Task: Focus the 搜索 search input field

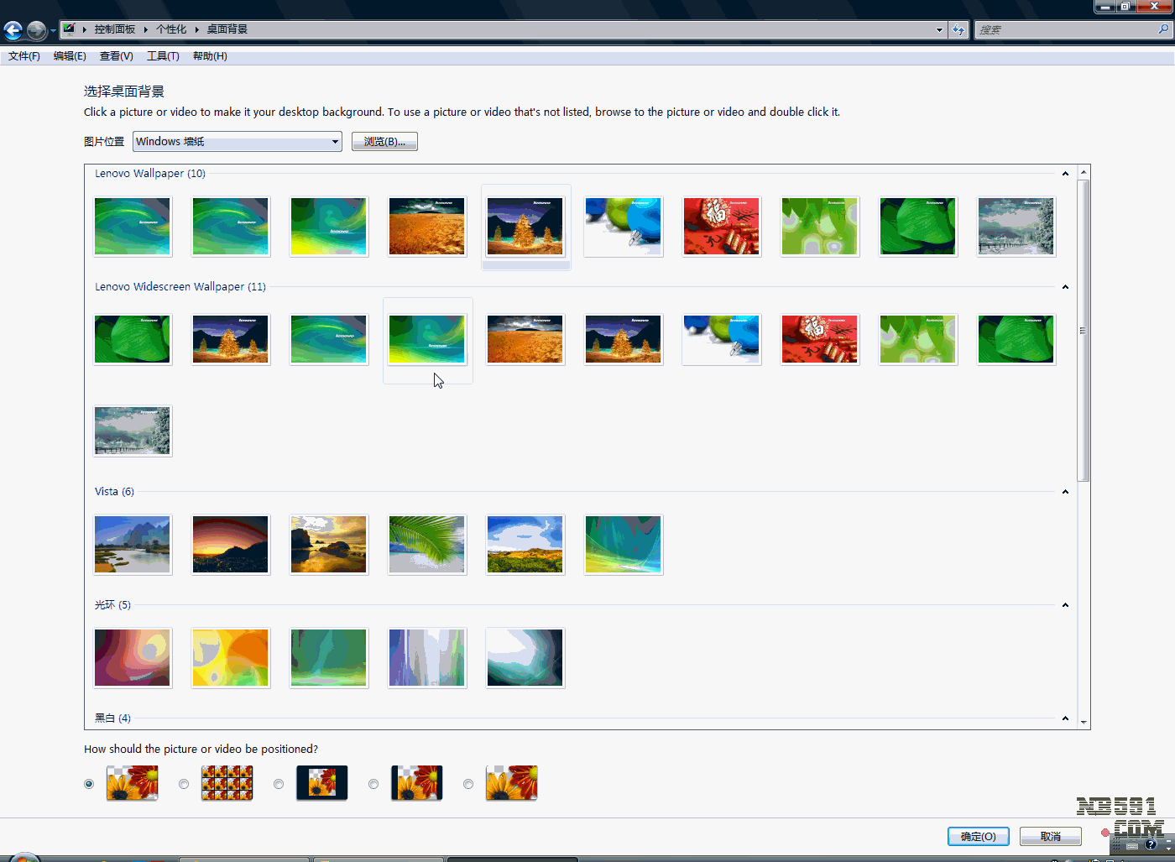Action: [x=1067, y=29]
